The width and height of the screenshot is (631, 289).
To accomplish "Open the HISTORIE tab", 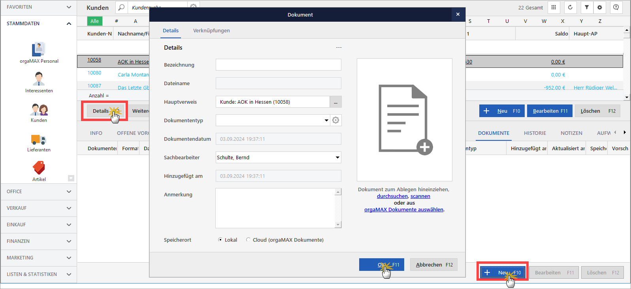I will tap(535, 133).
